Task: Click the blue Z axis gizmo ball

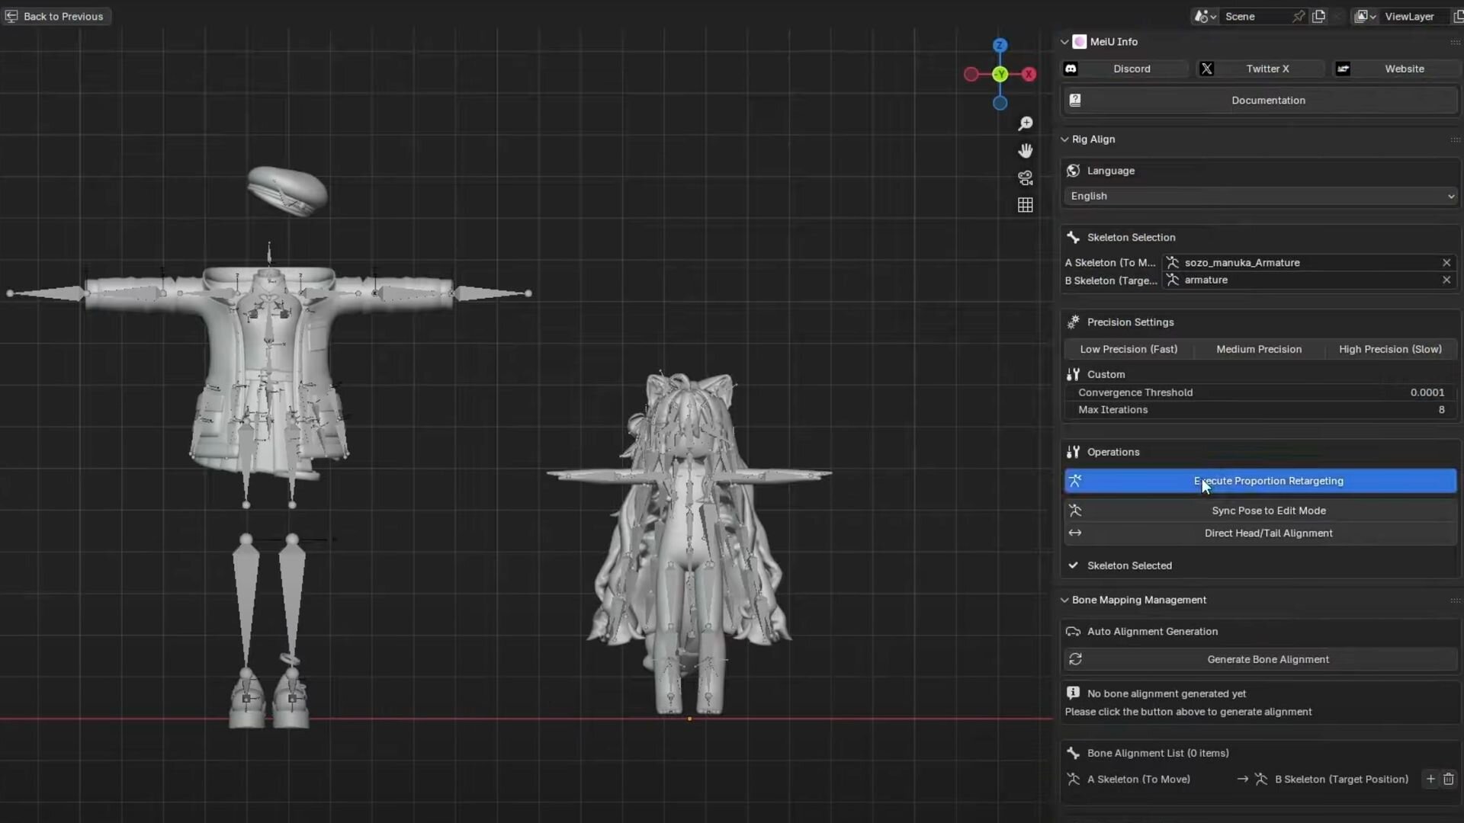Action: pos(1000,46)
